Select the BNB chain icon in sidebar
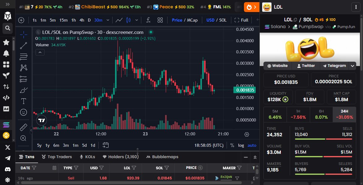The height and width of the screenshot is (185, 363). click(x=6, y=136)
